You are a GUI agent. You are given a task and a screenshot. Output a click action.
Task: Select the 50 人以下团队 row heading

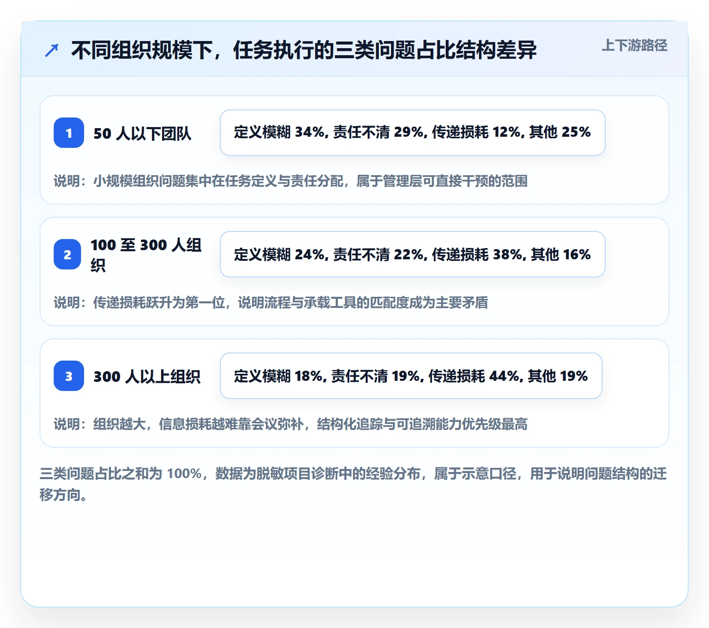142,133
